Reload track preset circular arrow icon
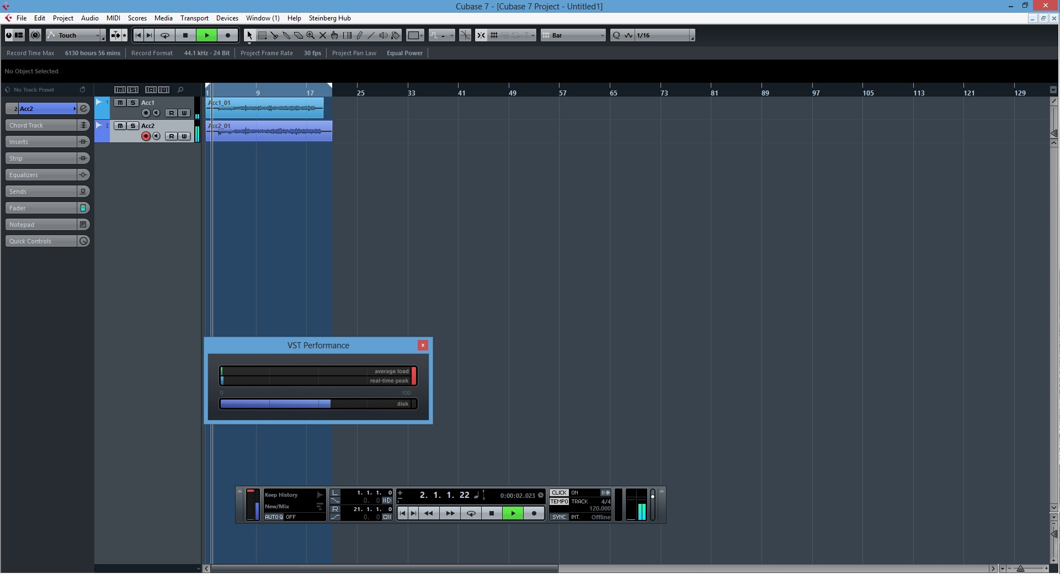The width and height of the screenshot is (1060, 574). (83, 89)
